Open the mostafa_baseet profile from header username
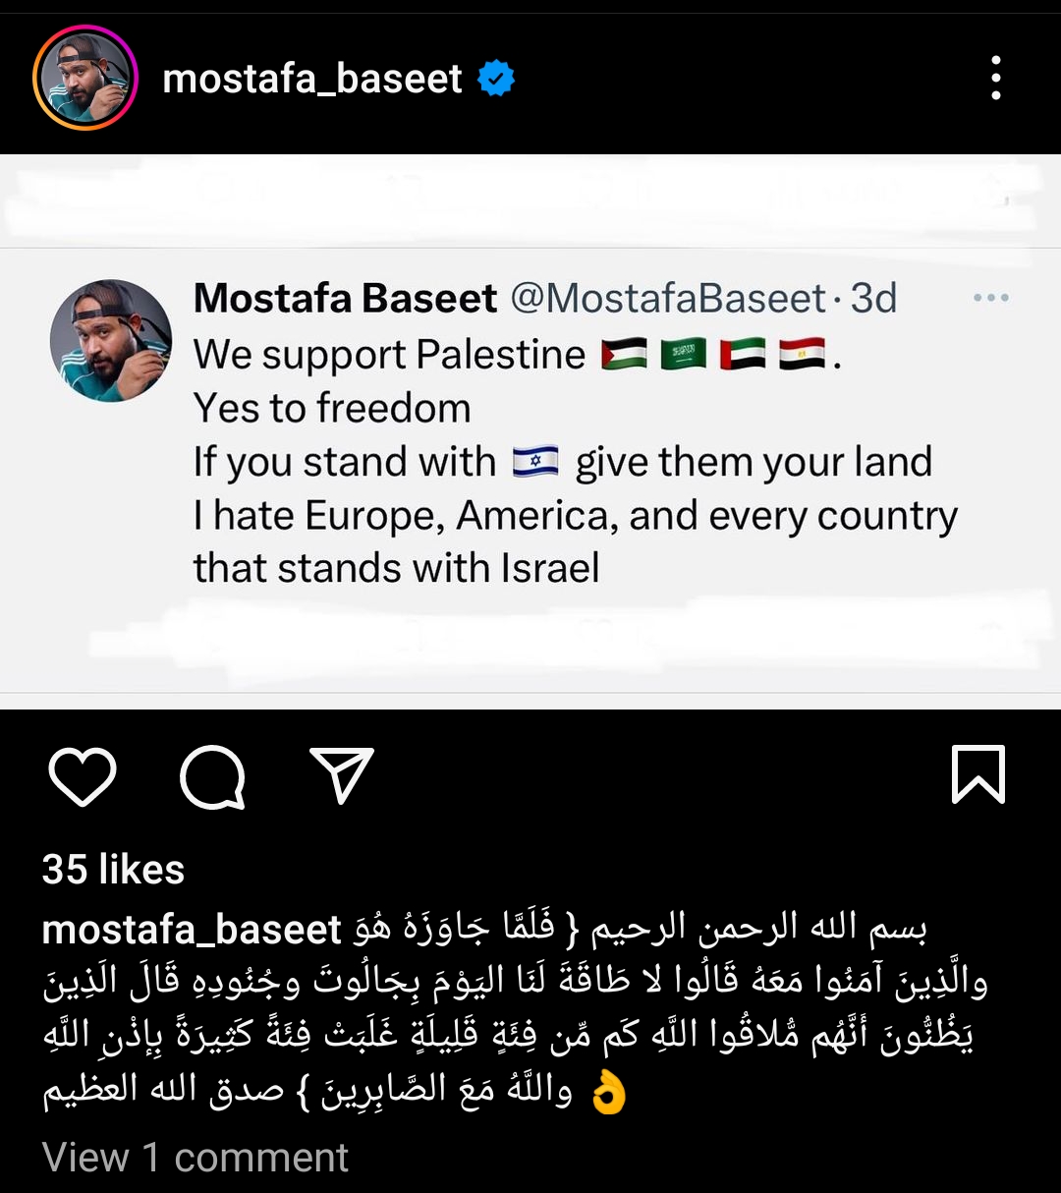Screen dimensions: 1061x1193 pyautogui.click(x=312, y=79)
